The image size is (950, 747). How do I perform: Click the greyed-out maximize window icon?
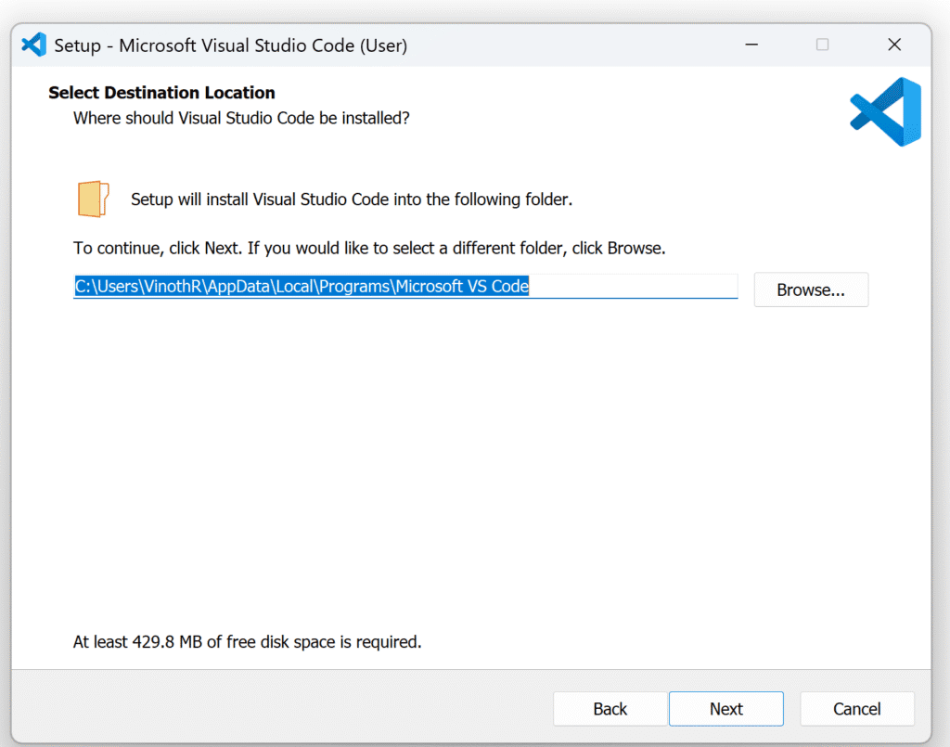(822, 45)
